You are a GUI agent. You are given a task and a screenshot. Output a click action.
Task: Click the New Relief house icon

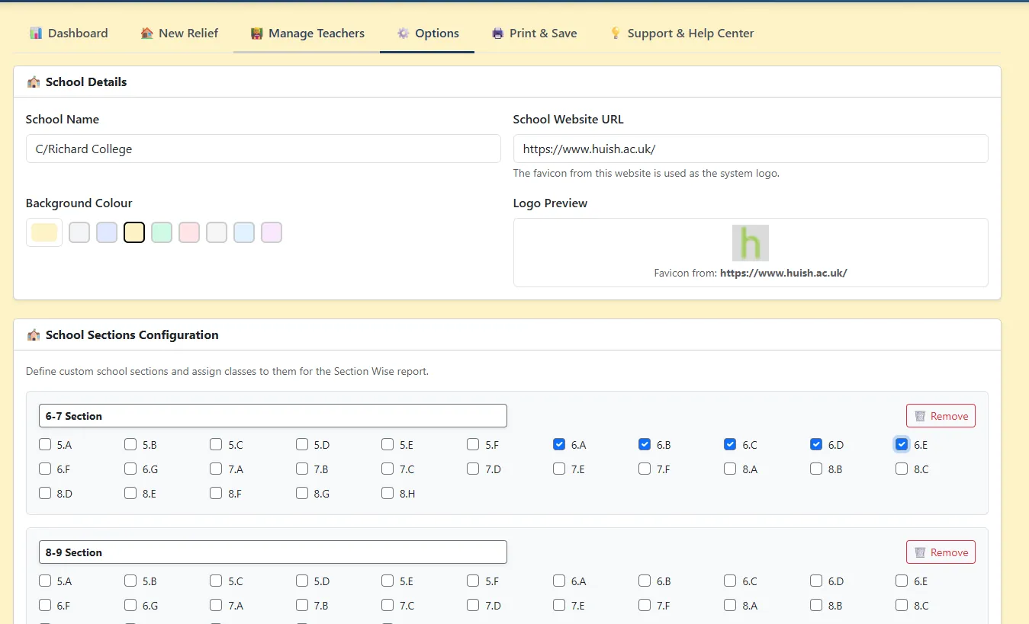147,34
